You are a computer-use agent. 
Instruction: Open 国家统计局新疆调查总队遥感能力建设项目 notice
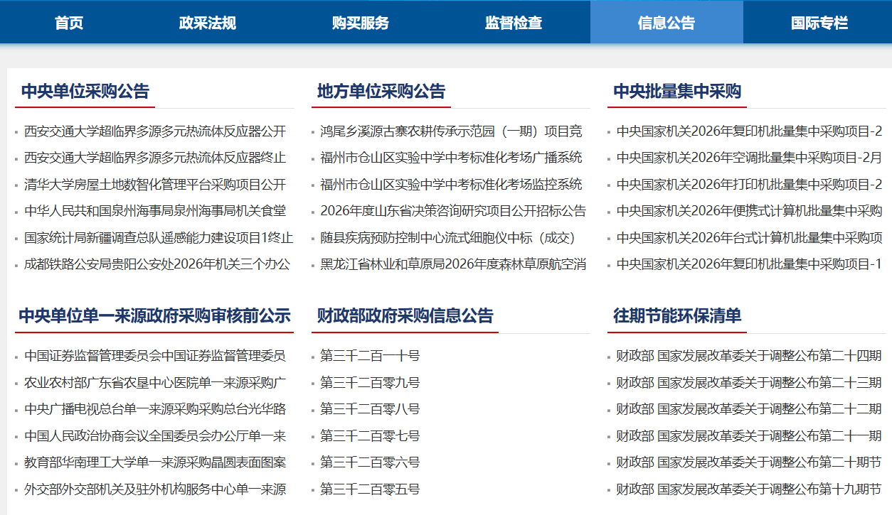158,238
